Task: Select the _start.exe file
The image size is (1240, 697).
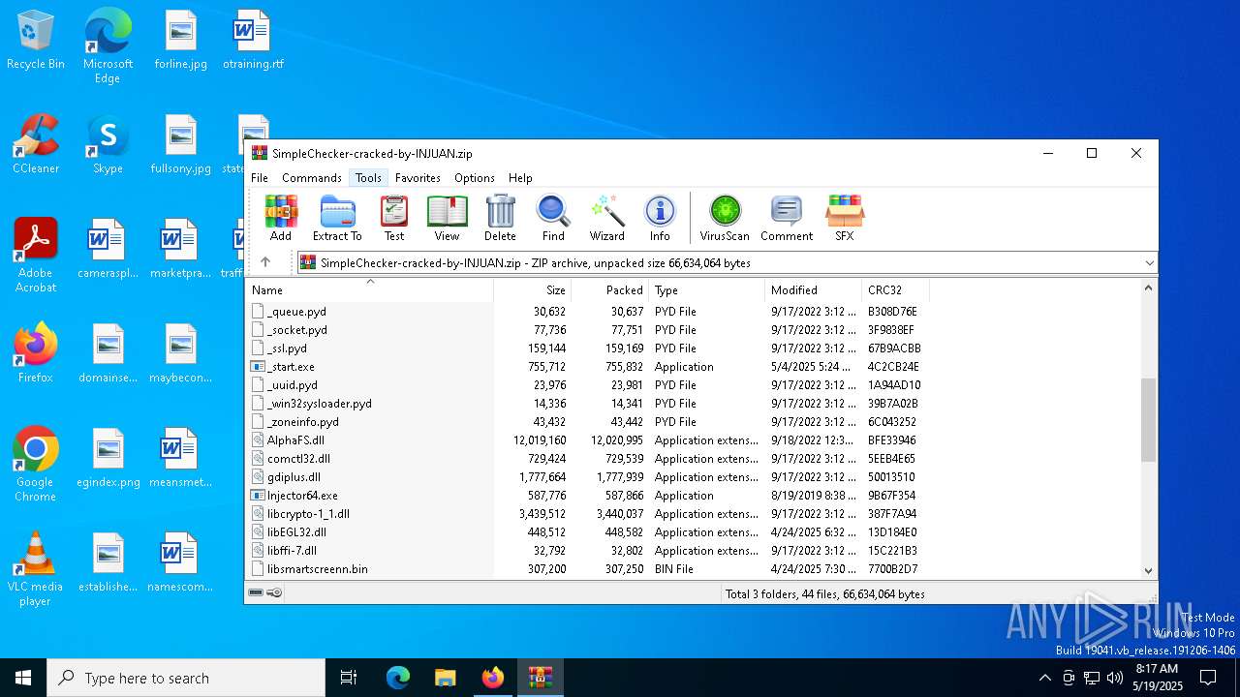Action: coord(586,367)
